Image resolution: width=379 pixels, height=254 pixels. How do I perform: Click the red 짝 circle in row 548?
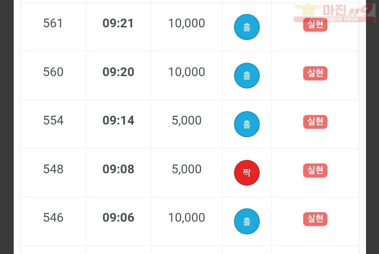247,173
